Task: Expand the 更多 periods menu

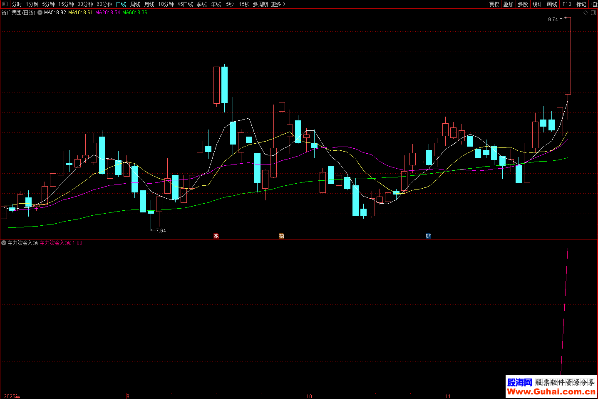Action: [x=278, y=4]
